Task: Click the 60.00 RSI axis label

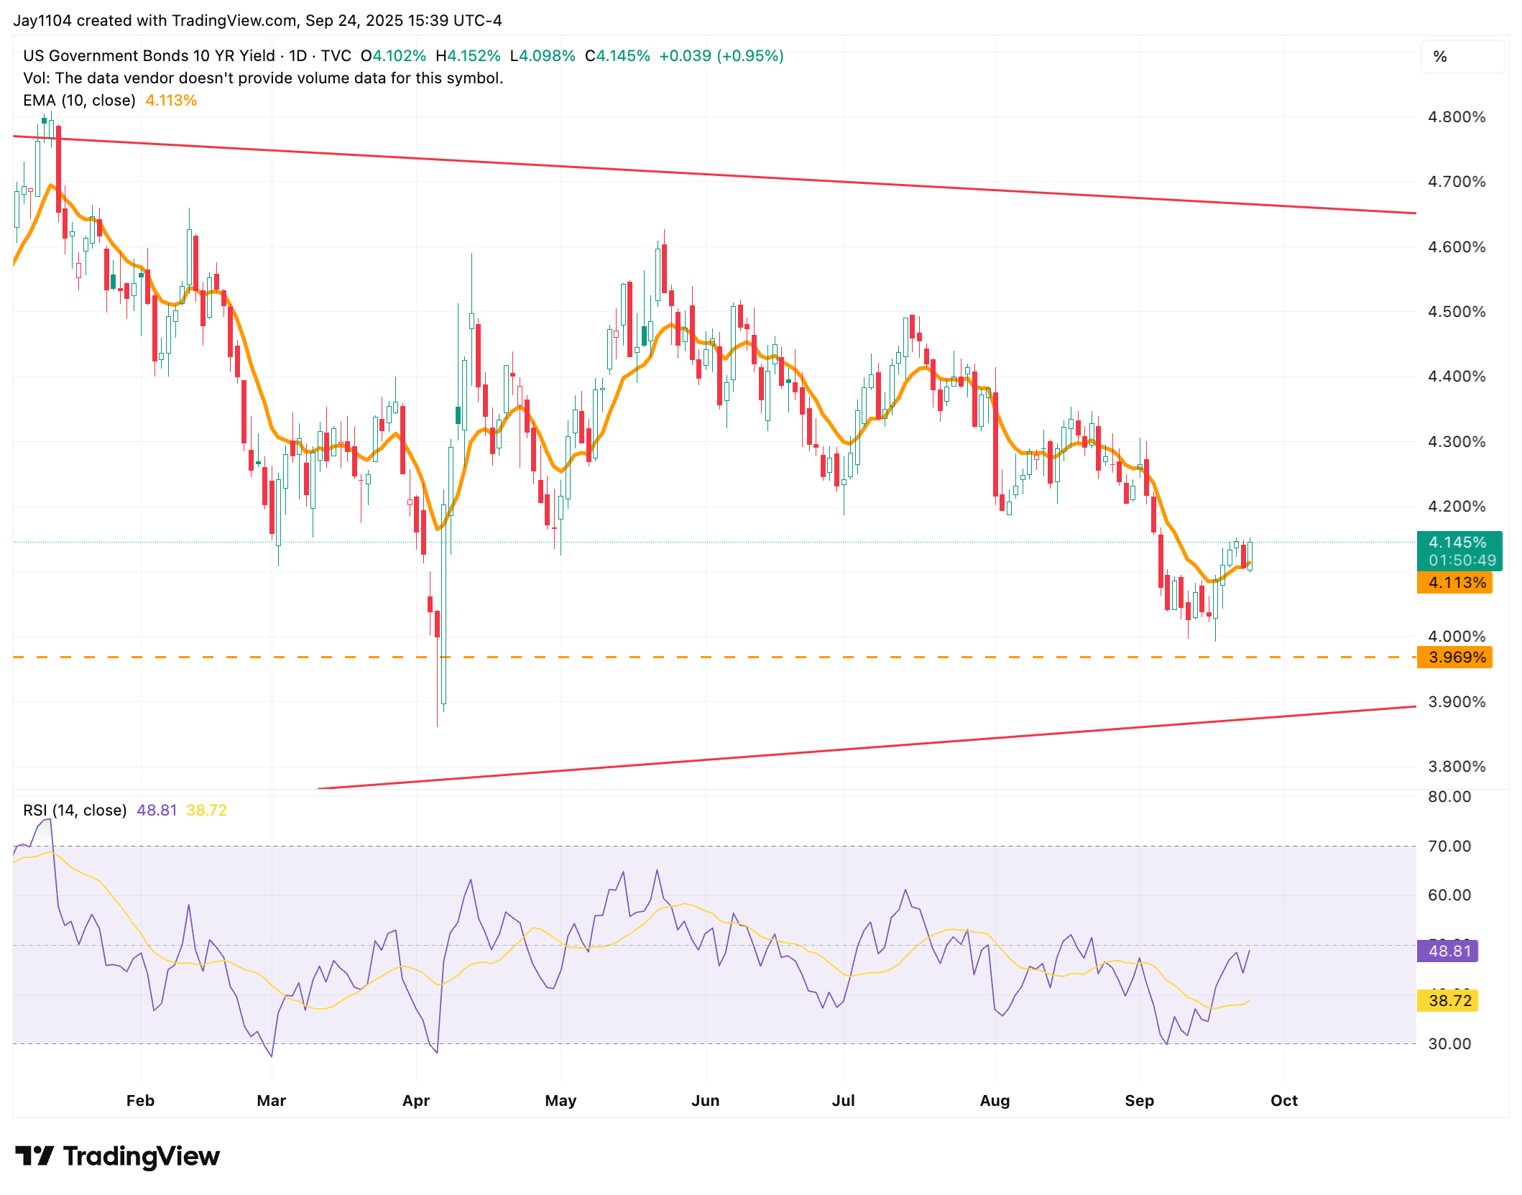Action: click(x=1449, y=895)
